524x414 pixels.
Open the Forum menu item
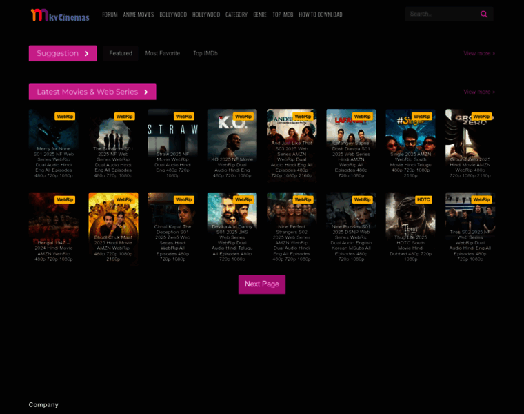(110, 14)
